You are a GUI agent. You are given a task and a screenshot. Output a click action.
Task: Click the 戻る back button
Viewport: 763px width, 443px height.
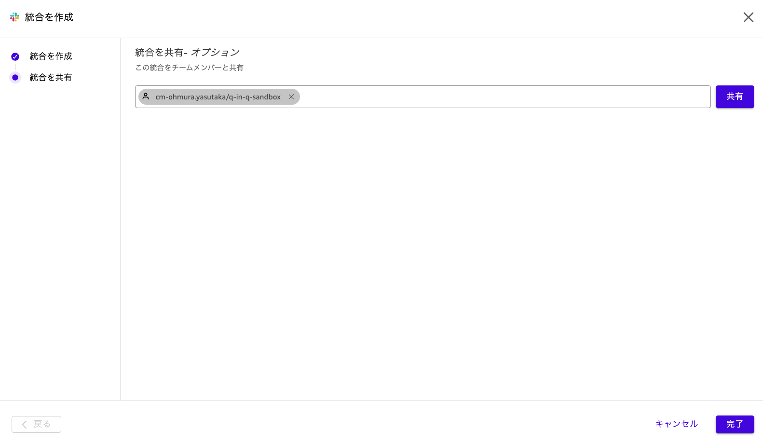(x=36, y=424)
